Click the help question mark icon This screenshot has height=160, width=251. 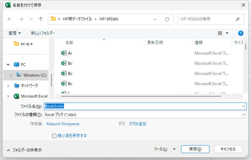point(240,33)
